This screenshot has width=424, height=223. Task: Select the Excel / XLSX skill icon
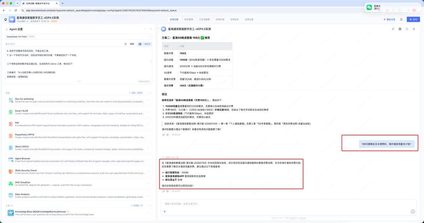tap(10, 112)
